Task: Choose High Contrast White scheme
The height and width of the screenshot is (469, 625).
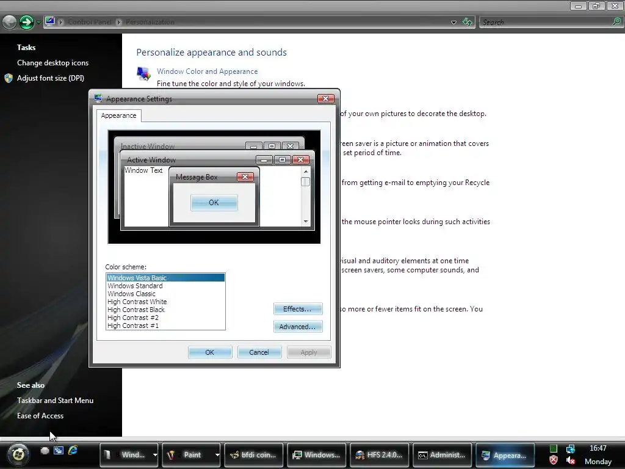Action: (165, 302)
